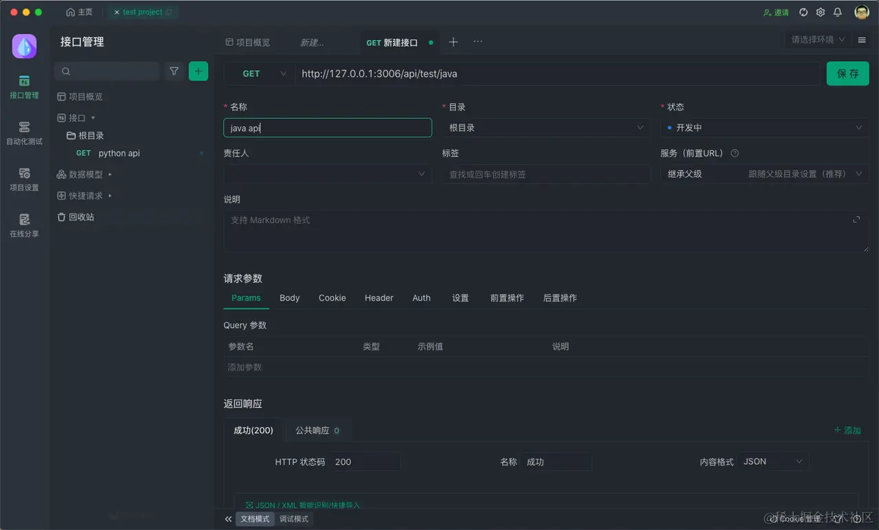Click the 保存 save button
The height and width of the screenshot is (530, 879).
point(848,73)
